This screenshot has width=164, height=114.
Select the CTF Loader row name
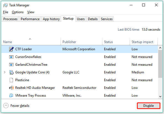tap(24, 49)
